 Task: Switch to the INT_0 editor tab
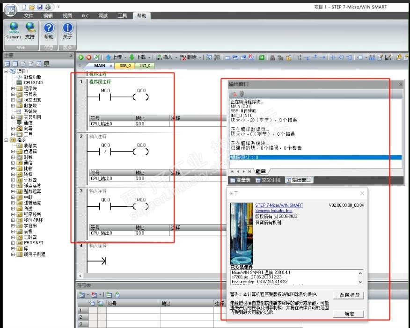(x=145, y=66)
